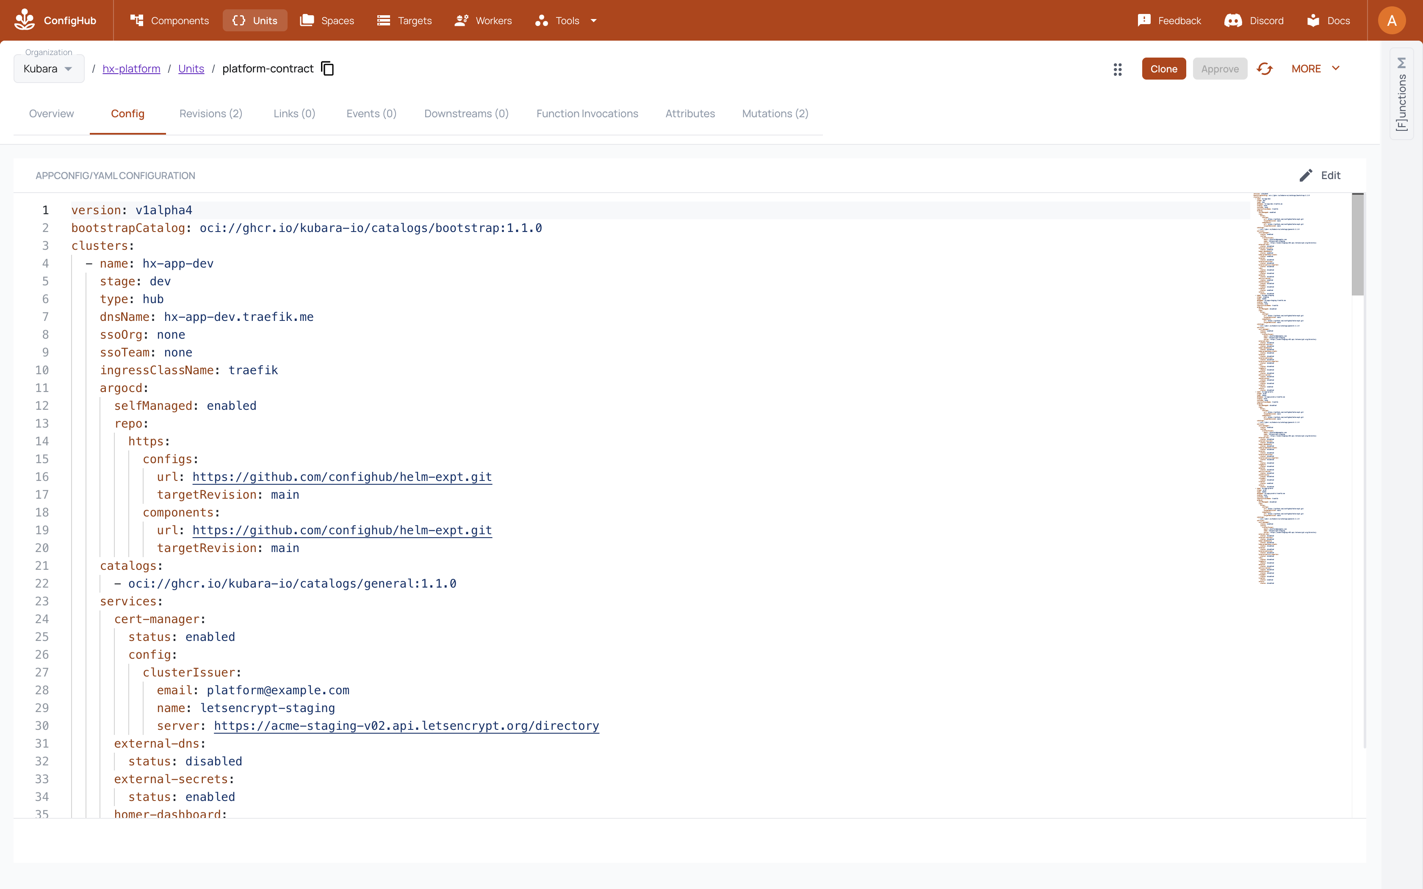The height and width of the screenshot is (889, 1423).
Task: Open the Function Invocations tab
Action: (587, 113)
